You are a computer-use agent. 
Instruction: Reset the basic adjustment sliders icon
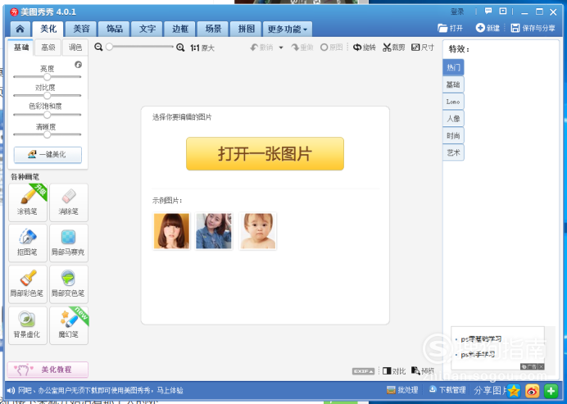coord(78,65)
